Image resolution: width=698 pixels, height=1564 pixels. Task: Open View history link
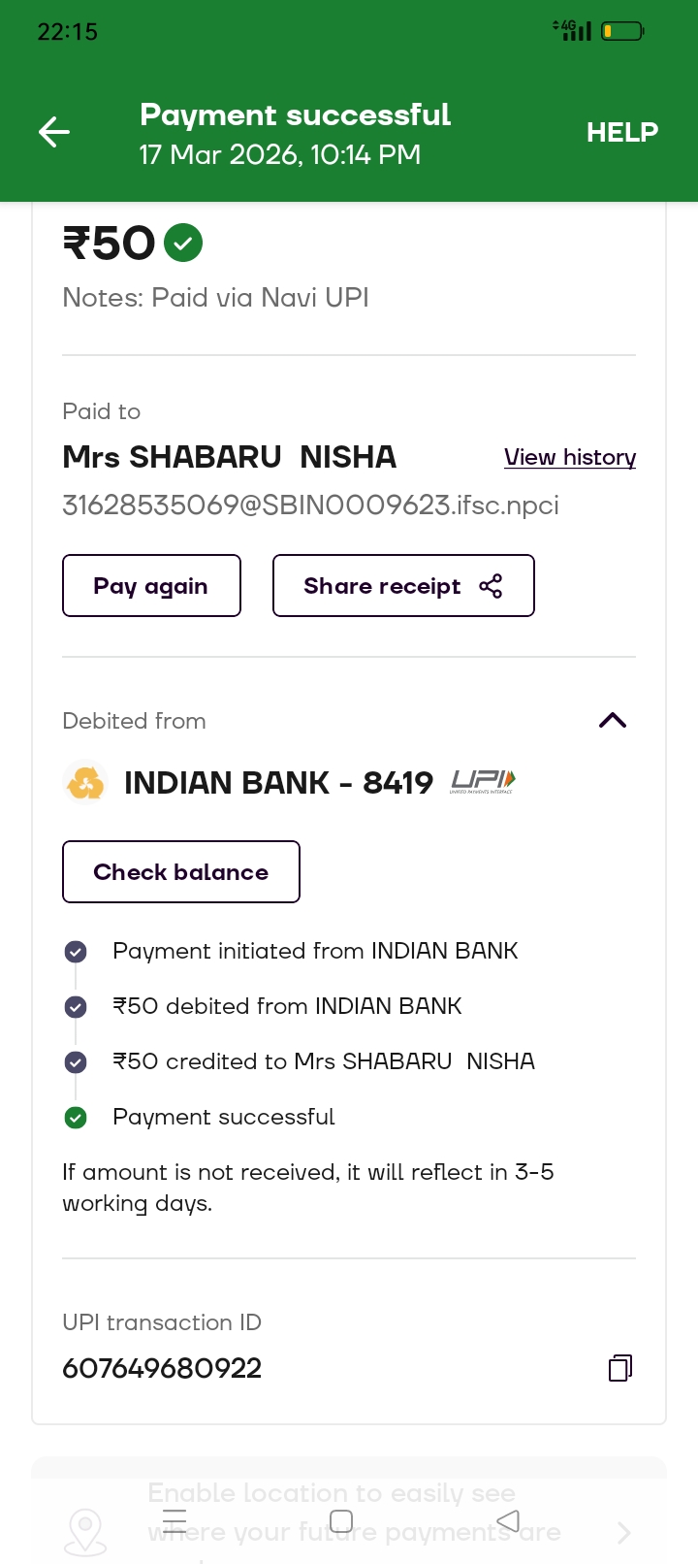(569, 457)
